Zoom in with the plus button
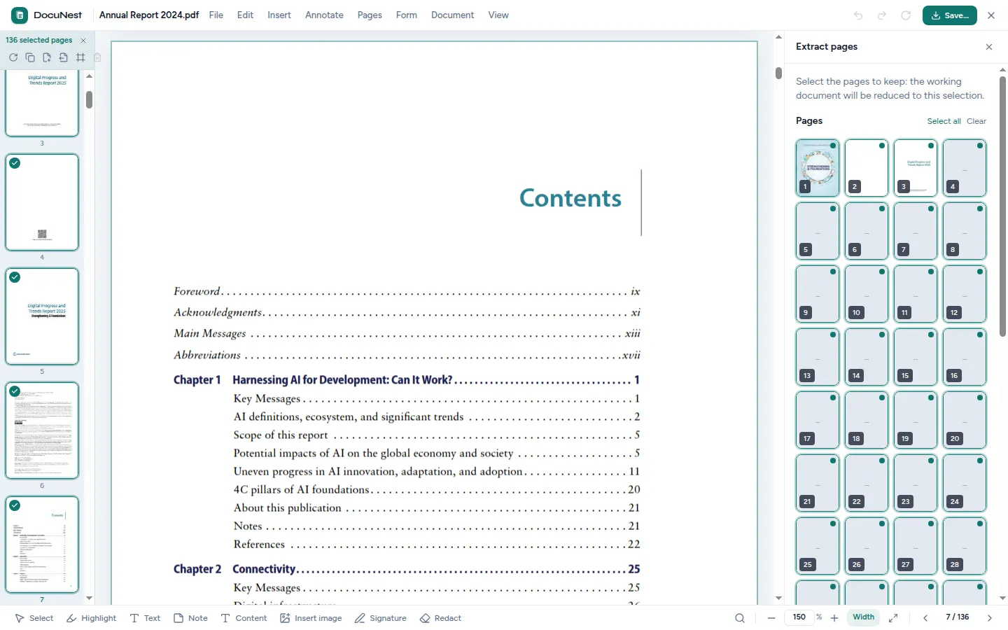Screen dimensions: 1008x630 (834, 618)
